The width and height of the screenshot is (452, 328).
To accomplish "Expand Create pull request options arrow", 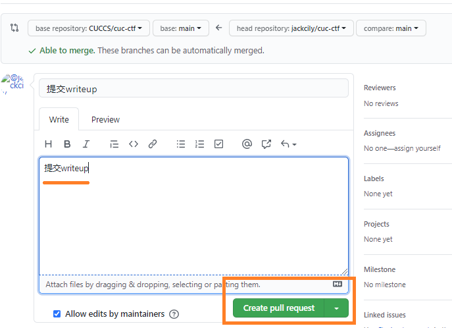I will [x=336, y=308].
